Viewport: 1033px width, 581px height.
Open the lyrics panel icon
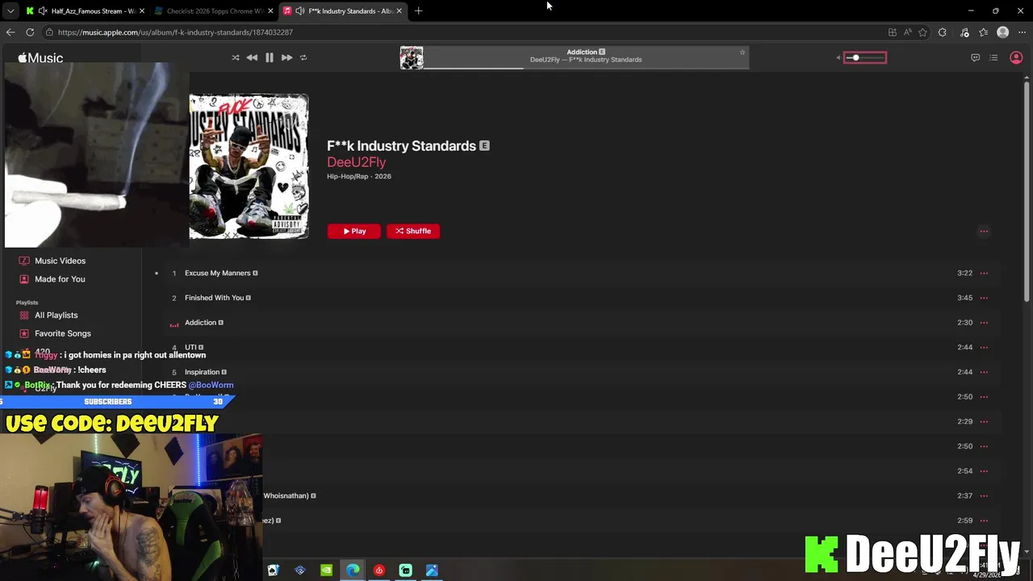[x=975, y=57]
